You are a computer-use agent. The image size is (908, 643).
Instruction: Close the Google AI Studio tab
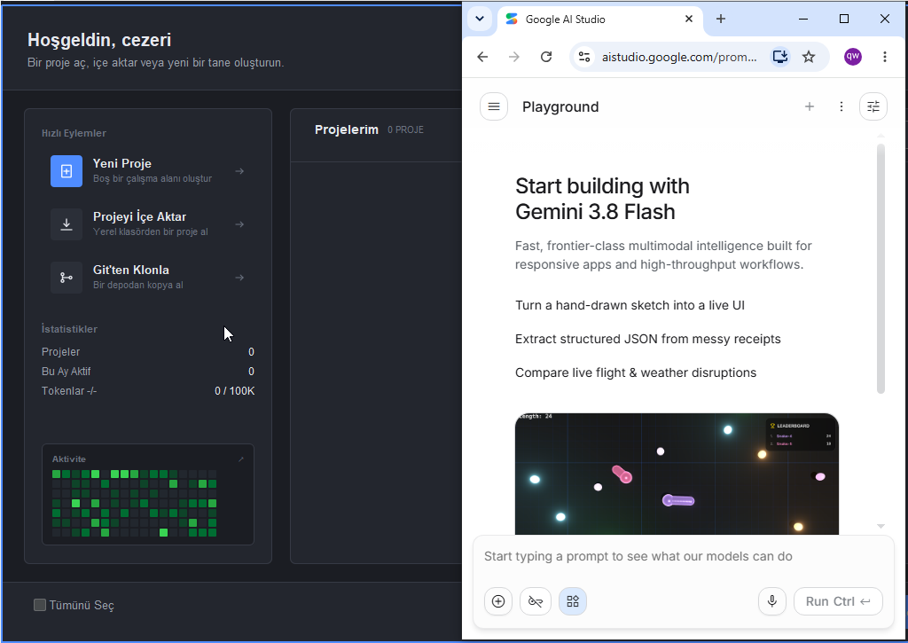[x=689, y=19]
